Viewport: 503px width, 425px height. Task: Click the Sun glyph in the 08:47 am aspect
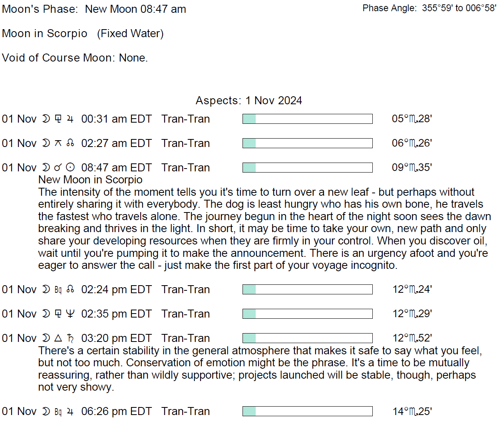click(70, 168)
